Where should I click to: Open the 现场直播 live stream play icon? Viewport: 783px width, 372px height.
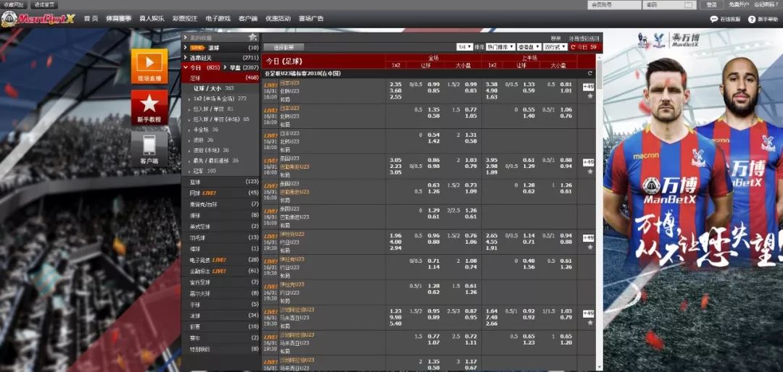(x=149, y=66)
